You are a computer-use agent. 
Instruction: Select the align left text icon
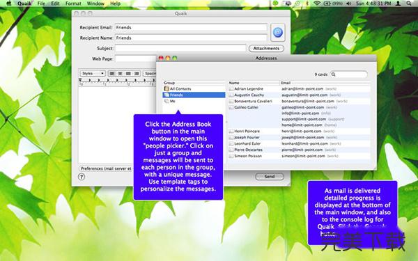click(x=112, y=74)
